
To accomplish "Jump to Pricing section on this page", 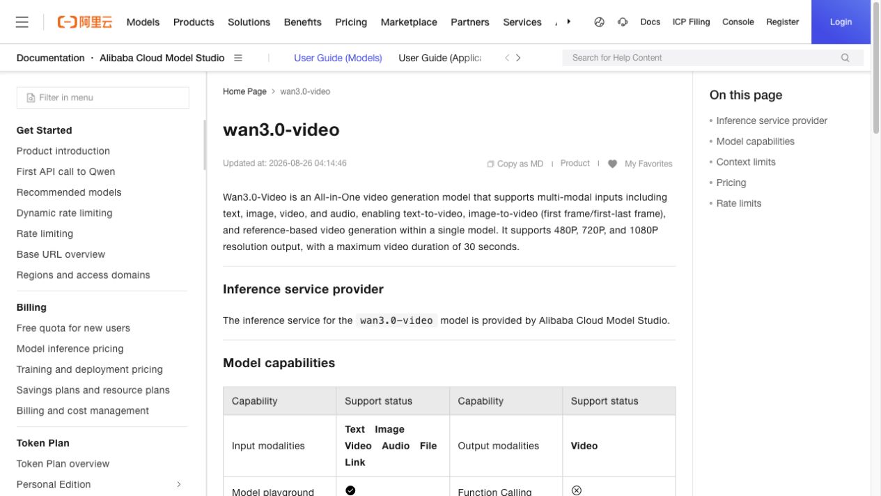I will click(731, 183).
